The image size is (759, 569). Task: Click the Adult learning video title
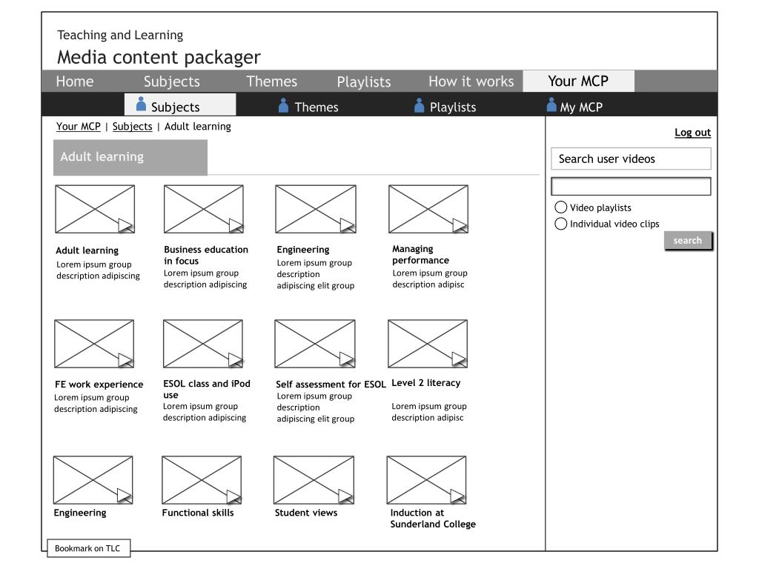tap(87, 250)
